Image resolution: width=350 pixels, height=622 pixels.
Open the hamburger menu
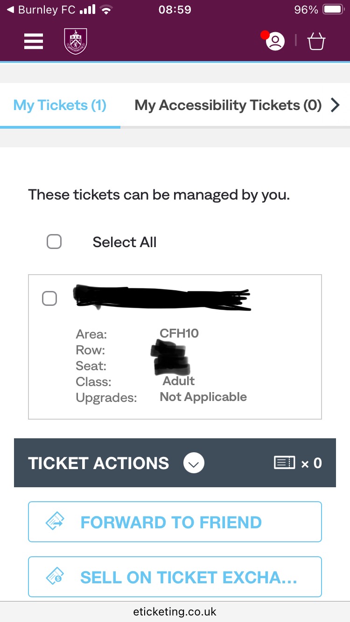point(34,41)
